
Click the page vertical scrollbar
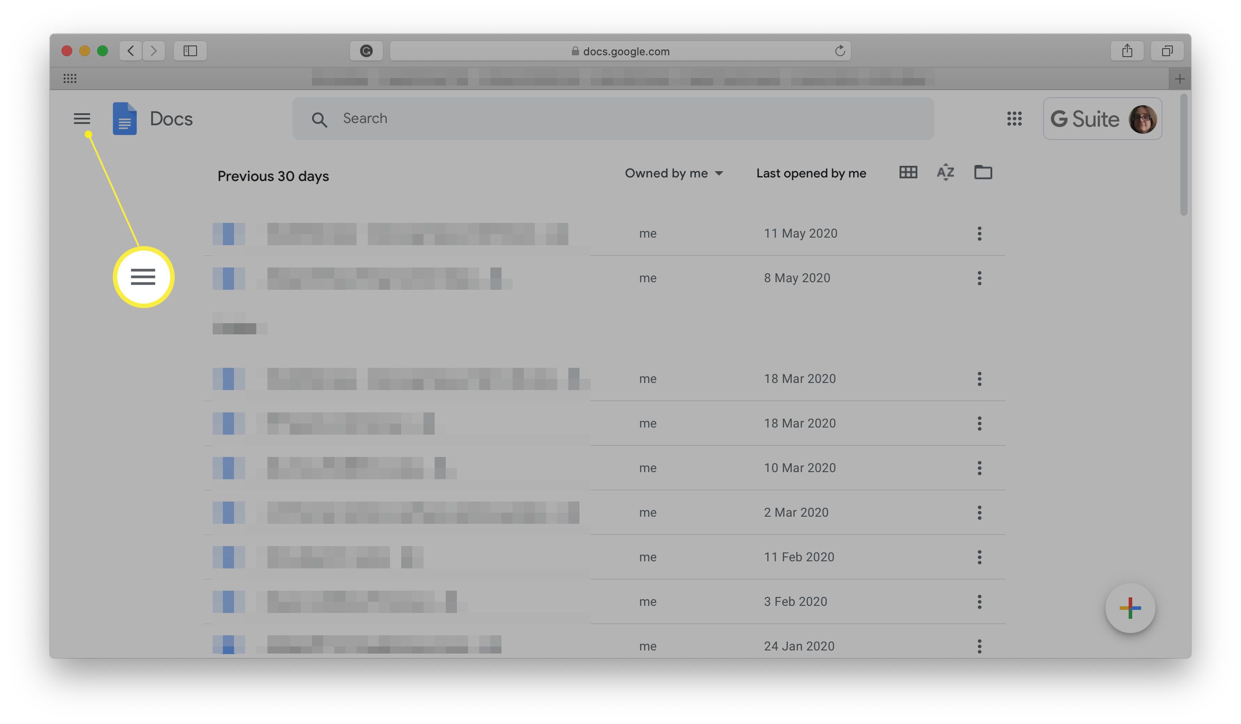tap(1184, 155)
